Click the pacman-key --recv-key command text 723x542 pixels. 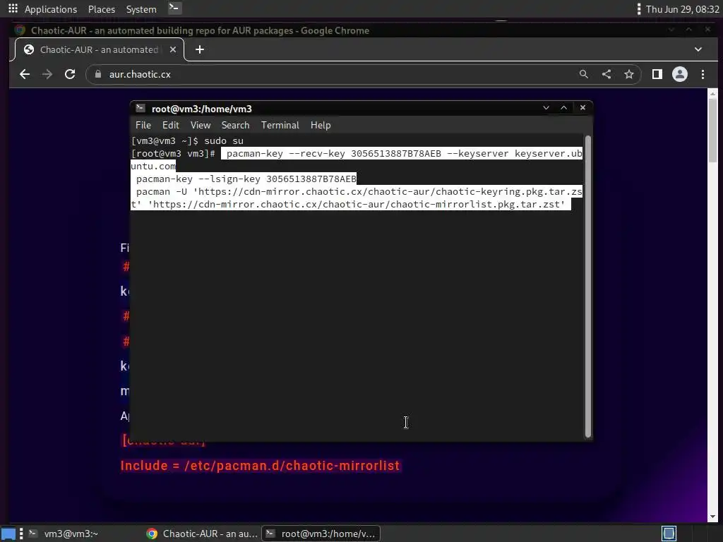(356, 159)
